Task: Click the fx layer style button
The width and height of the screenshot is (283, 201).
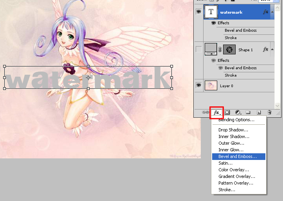Action: [216, 112]
